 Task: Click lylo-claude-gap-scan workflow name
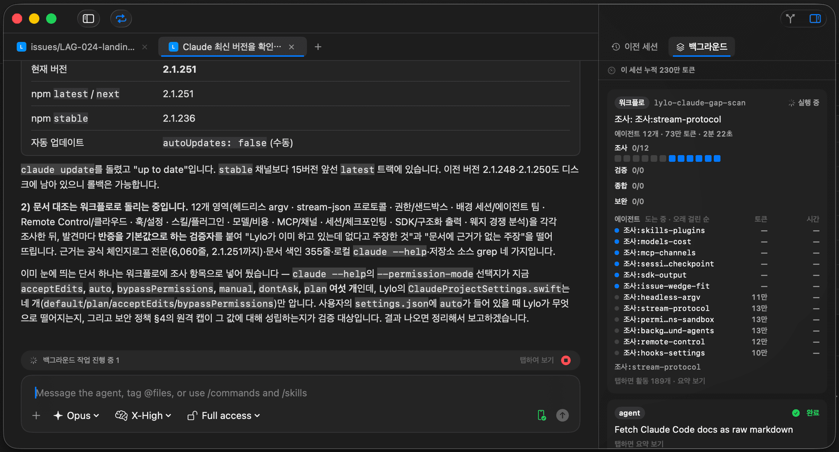700,103
